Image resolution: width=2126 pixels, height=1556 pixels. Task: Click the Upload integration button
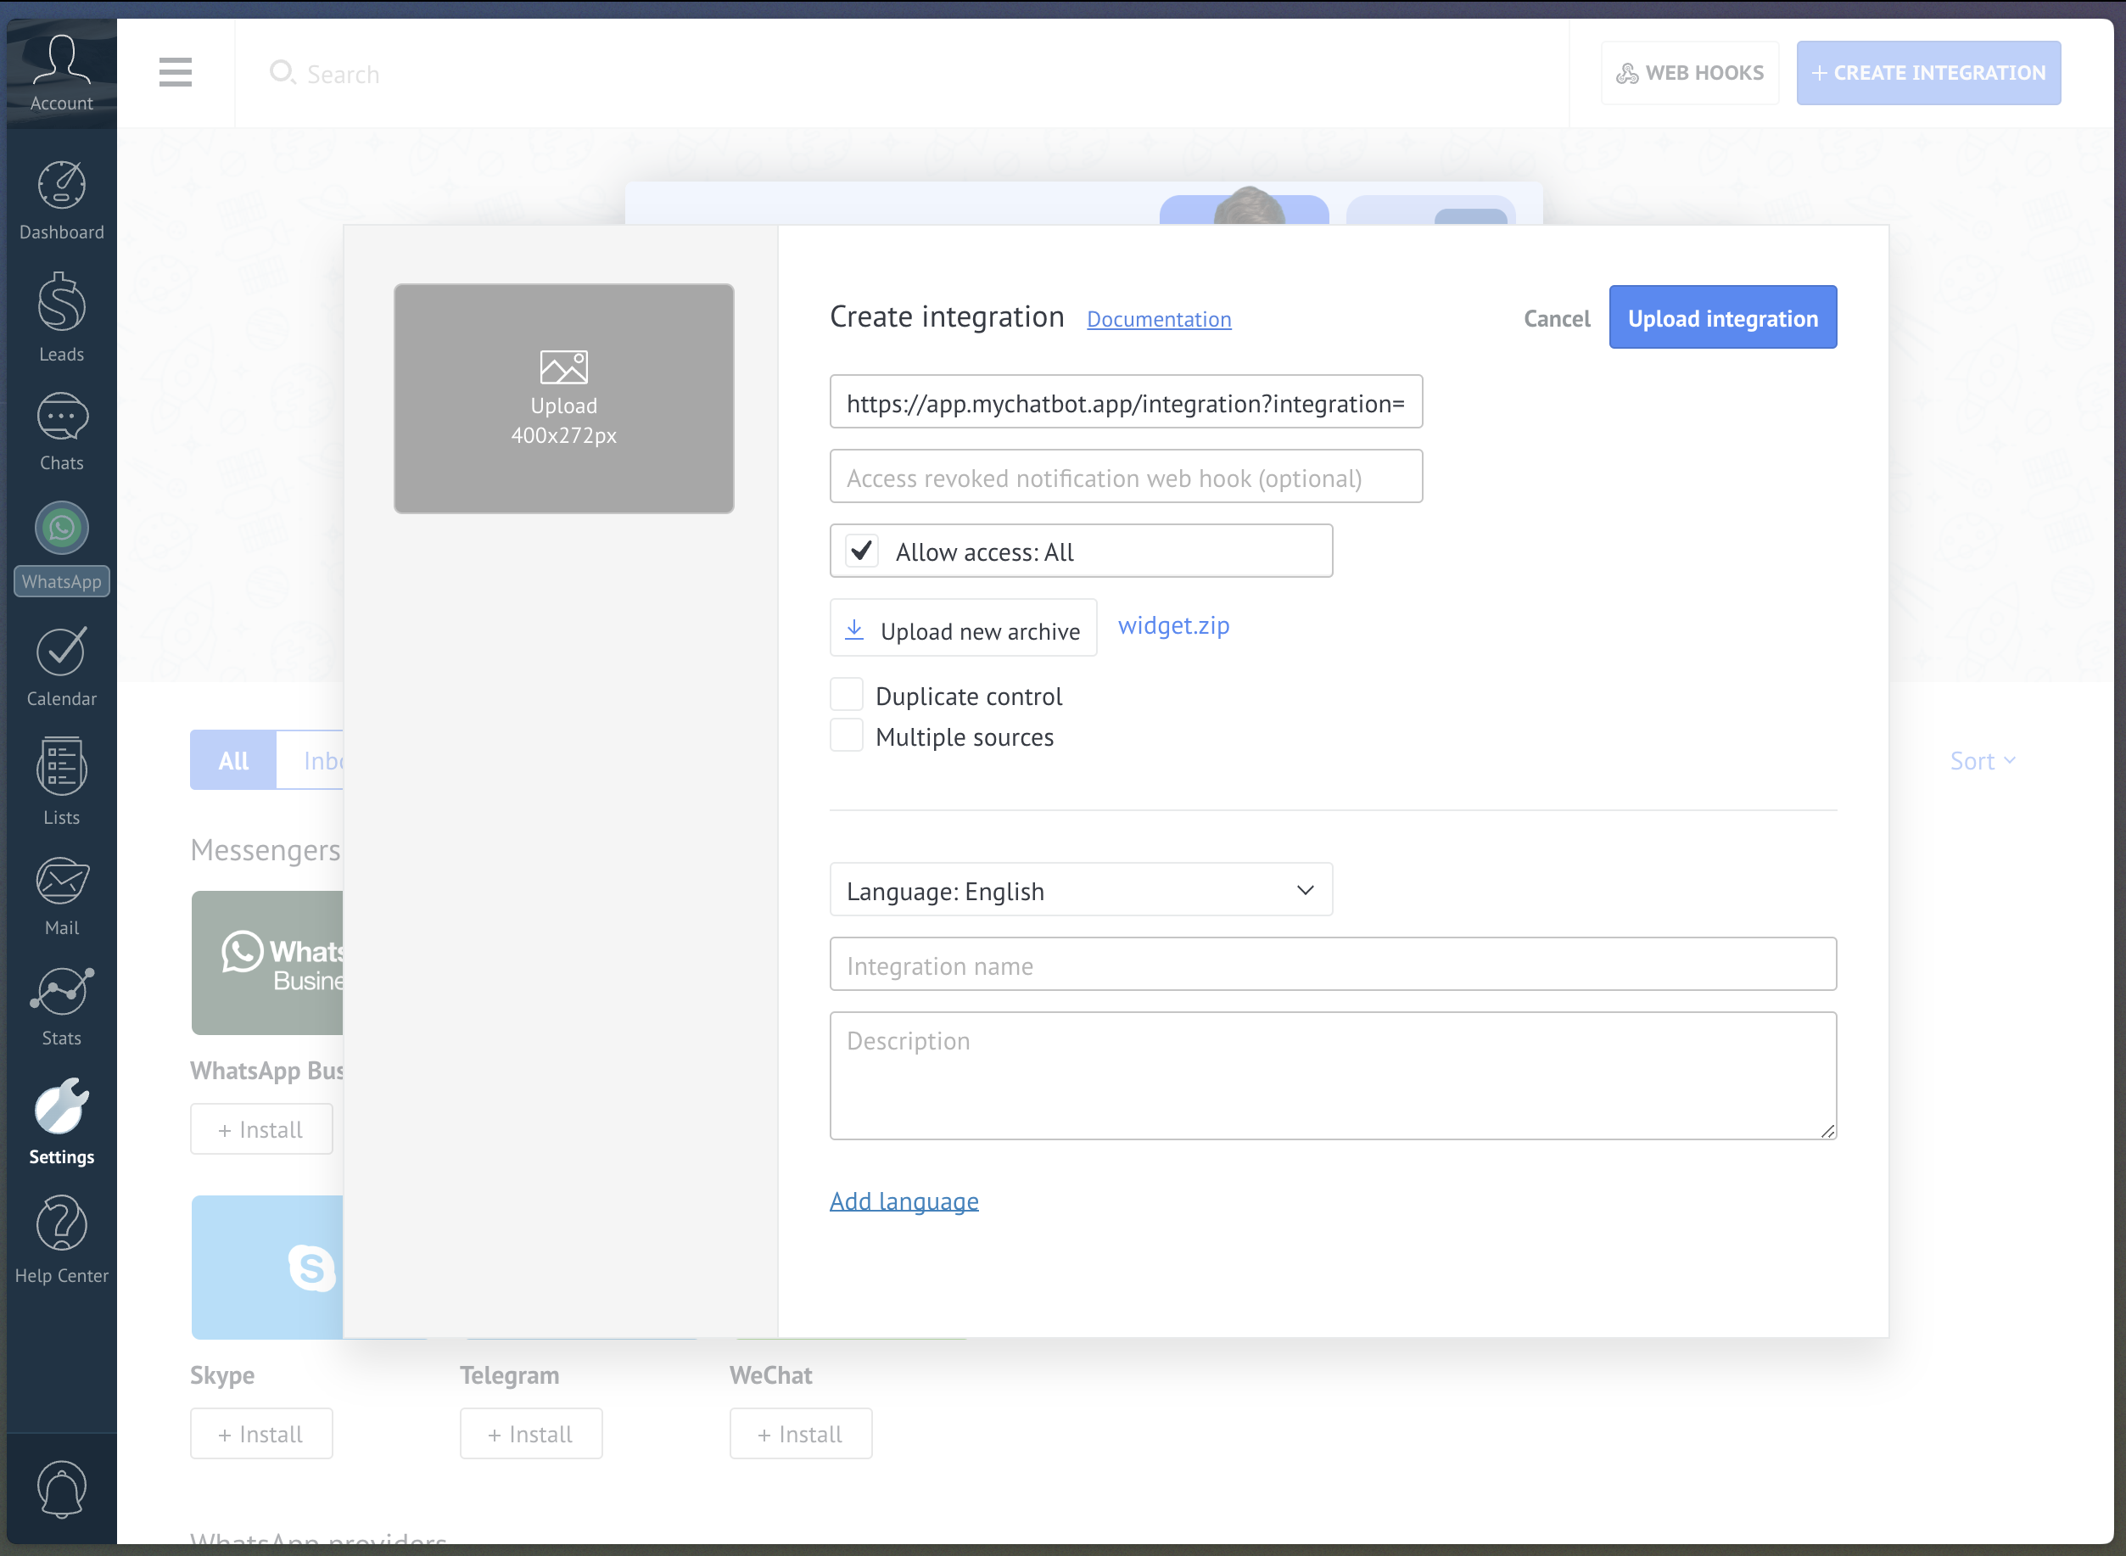coord(1722,317)
